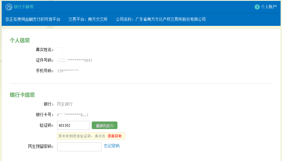282x161 pixels.
Task: Click the 证件号码 field label
Action: click(45, 60)
